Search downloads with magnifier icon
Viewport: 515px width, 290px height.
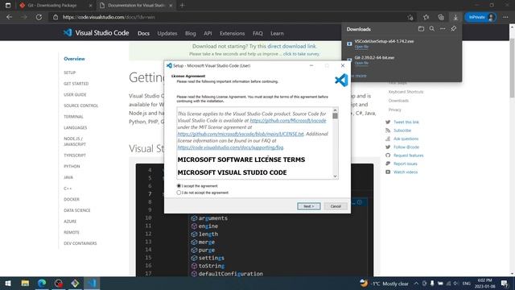pos(432,29)
